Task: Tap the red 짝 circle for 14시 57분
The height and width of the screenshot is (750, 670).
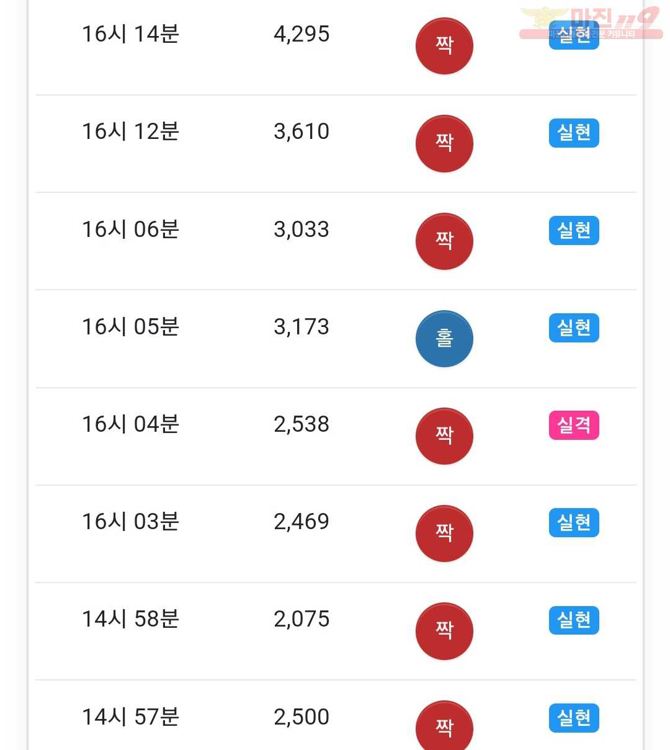Action: 444,727
